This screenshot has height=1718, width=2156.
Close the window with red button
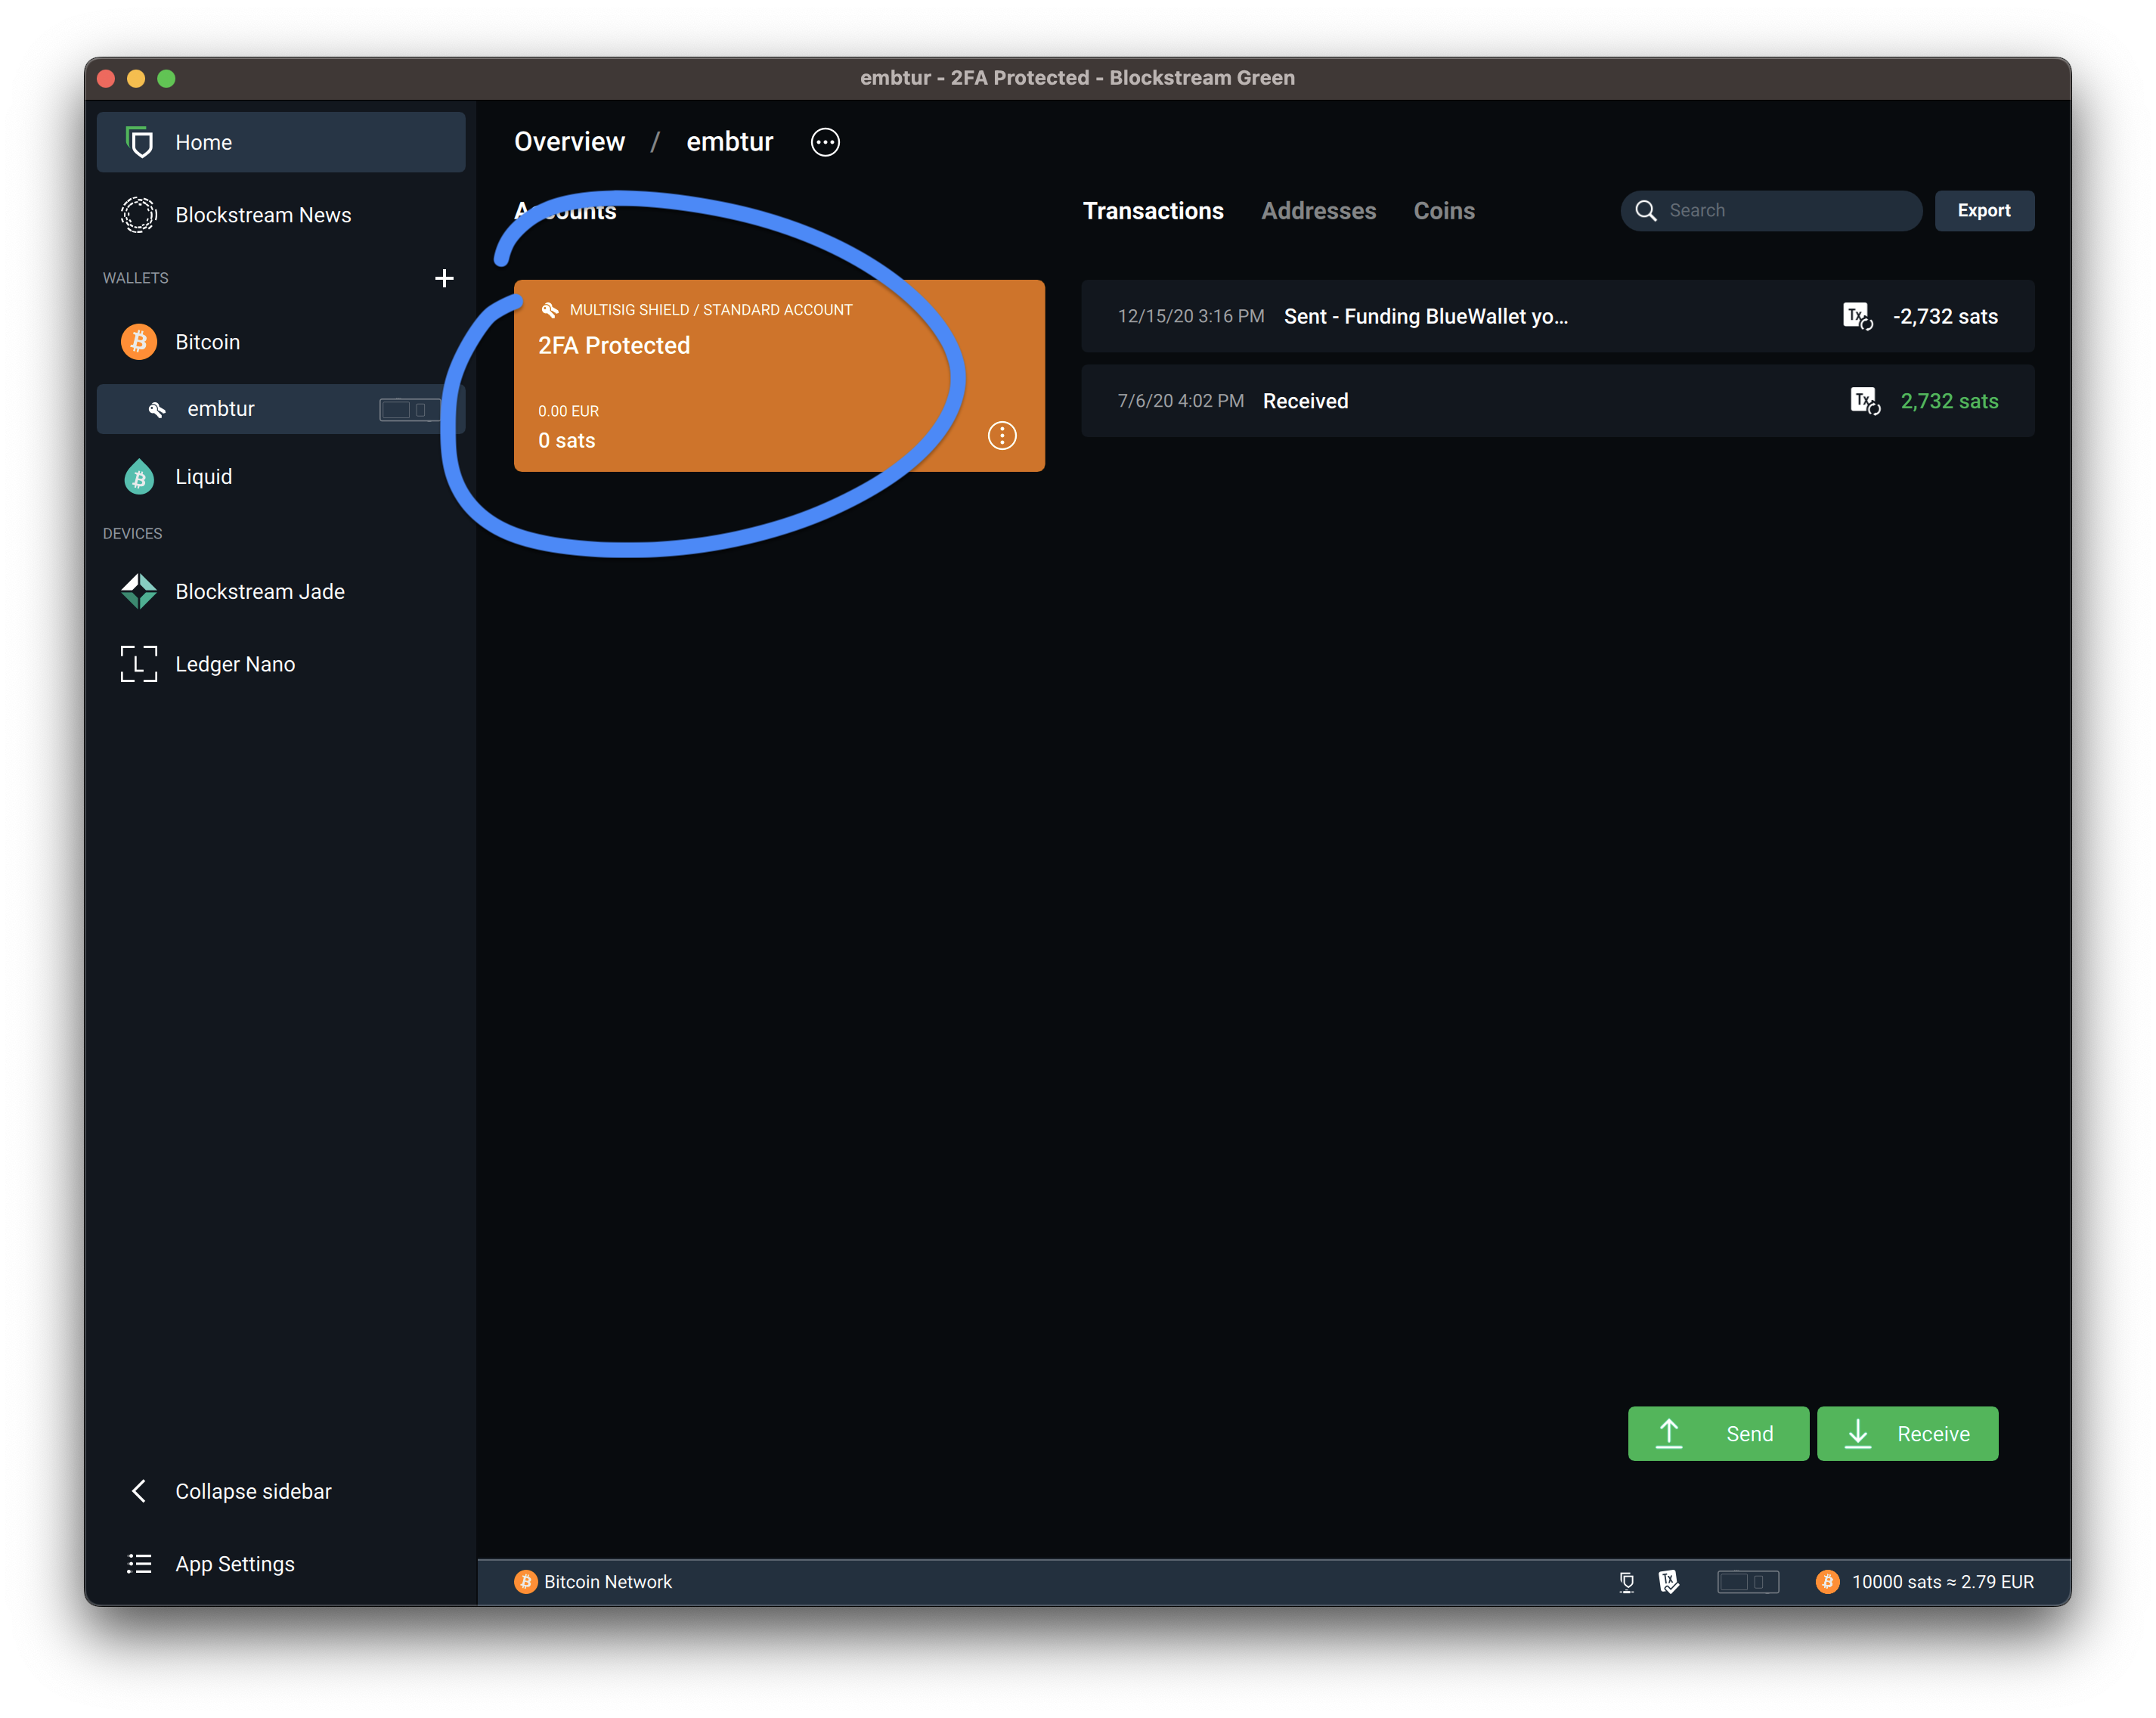pyautogui.click(x=106, y=78)
